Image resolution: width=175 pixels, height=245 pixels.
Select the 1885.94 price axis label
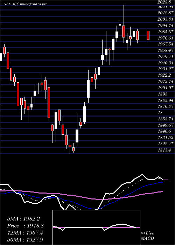(x=166, y=100)
